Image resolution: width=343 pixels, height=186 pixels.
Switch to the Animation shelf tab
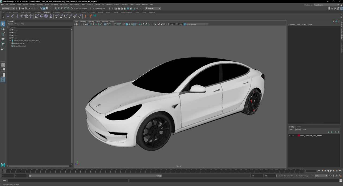coord(57,12)
